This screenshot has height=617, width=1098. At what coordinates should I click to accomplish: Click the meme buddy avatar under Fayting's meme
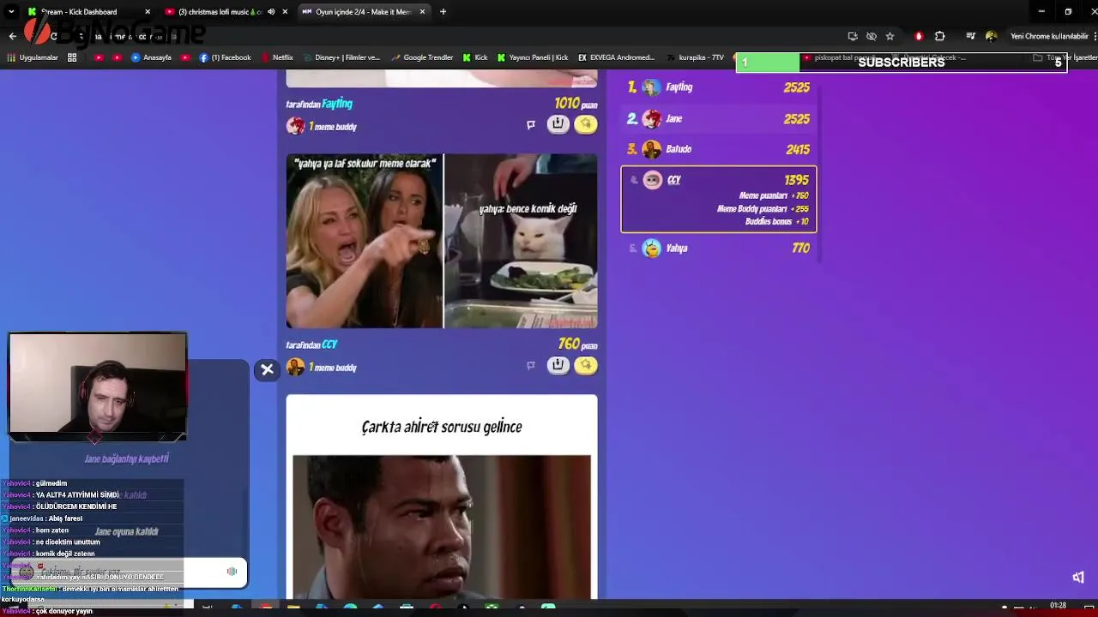click(x=295, y=127)
